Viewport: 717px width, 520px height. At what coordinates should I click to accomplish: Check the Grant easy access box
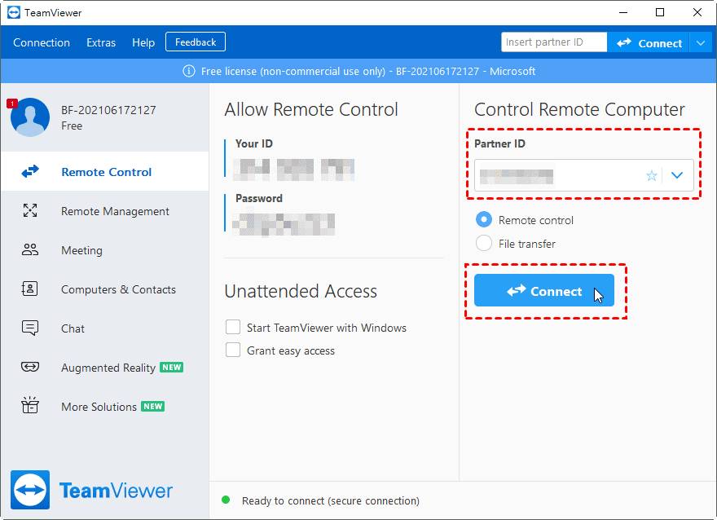click(233, 350)
